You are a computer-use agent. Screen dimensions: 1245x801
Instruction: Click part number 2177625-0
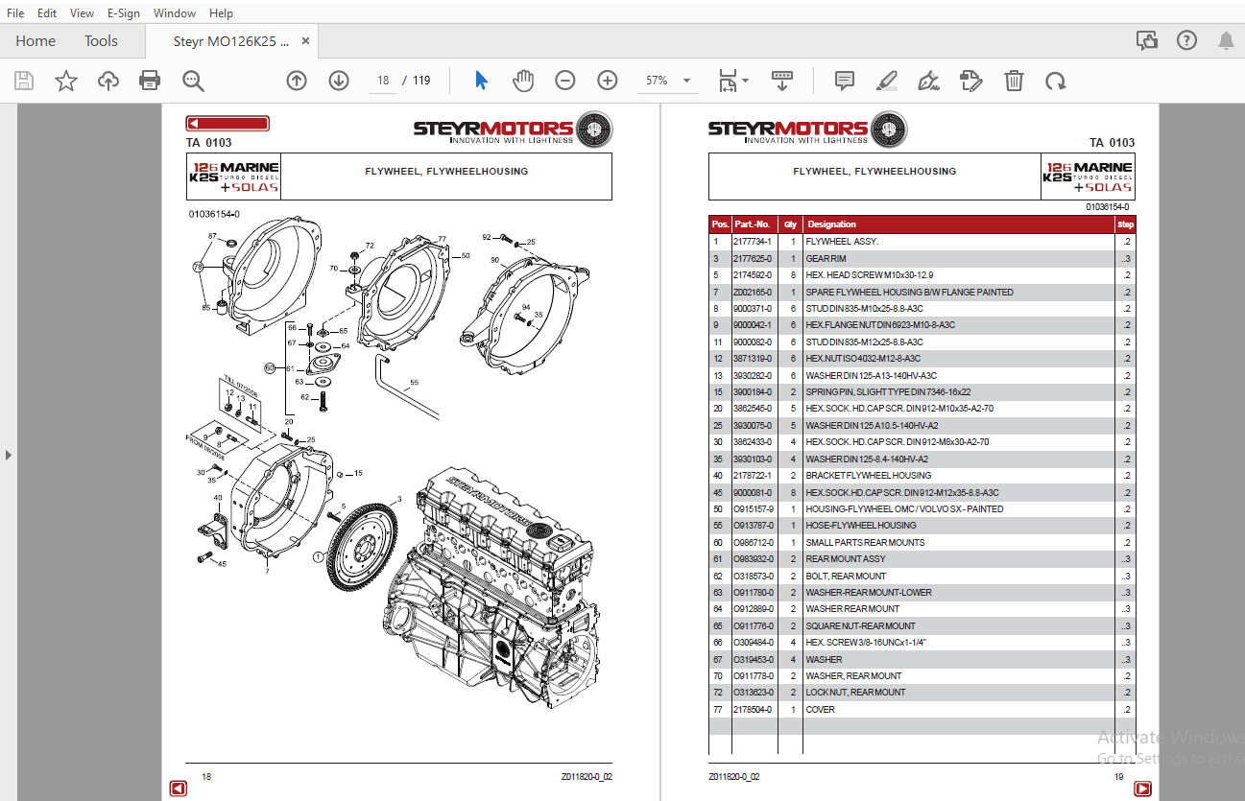point(753,259)
